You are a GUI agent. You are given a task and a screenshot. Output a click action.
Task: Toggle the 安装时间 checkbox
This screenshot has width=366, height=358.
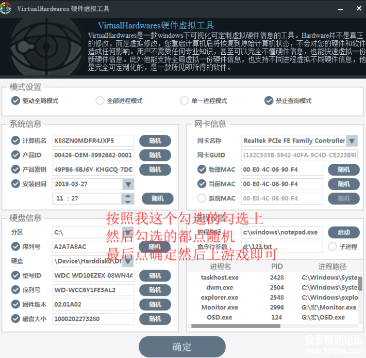(x=15, y=184)
